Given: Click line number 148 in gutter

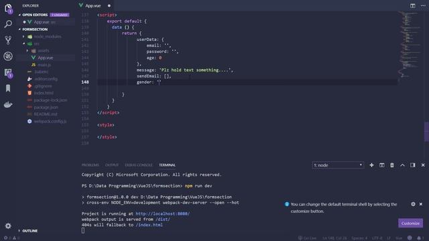Looking at the screenshot, I should pos(85,82).
